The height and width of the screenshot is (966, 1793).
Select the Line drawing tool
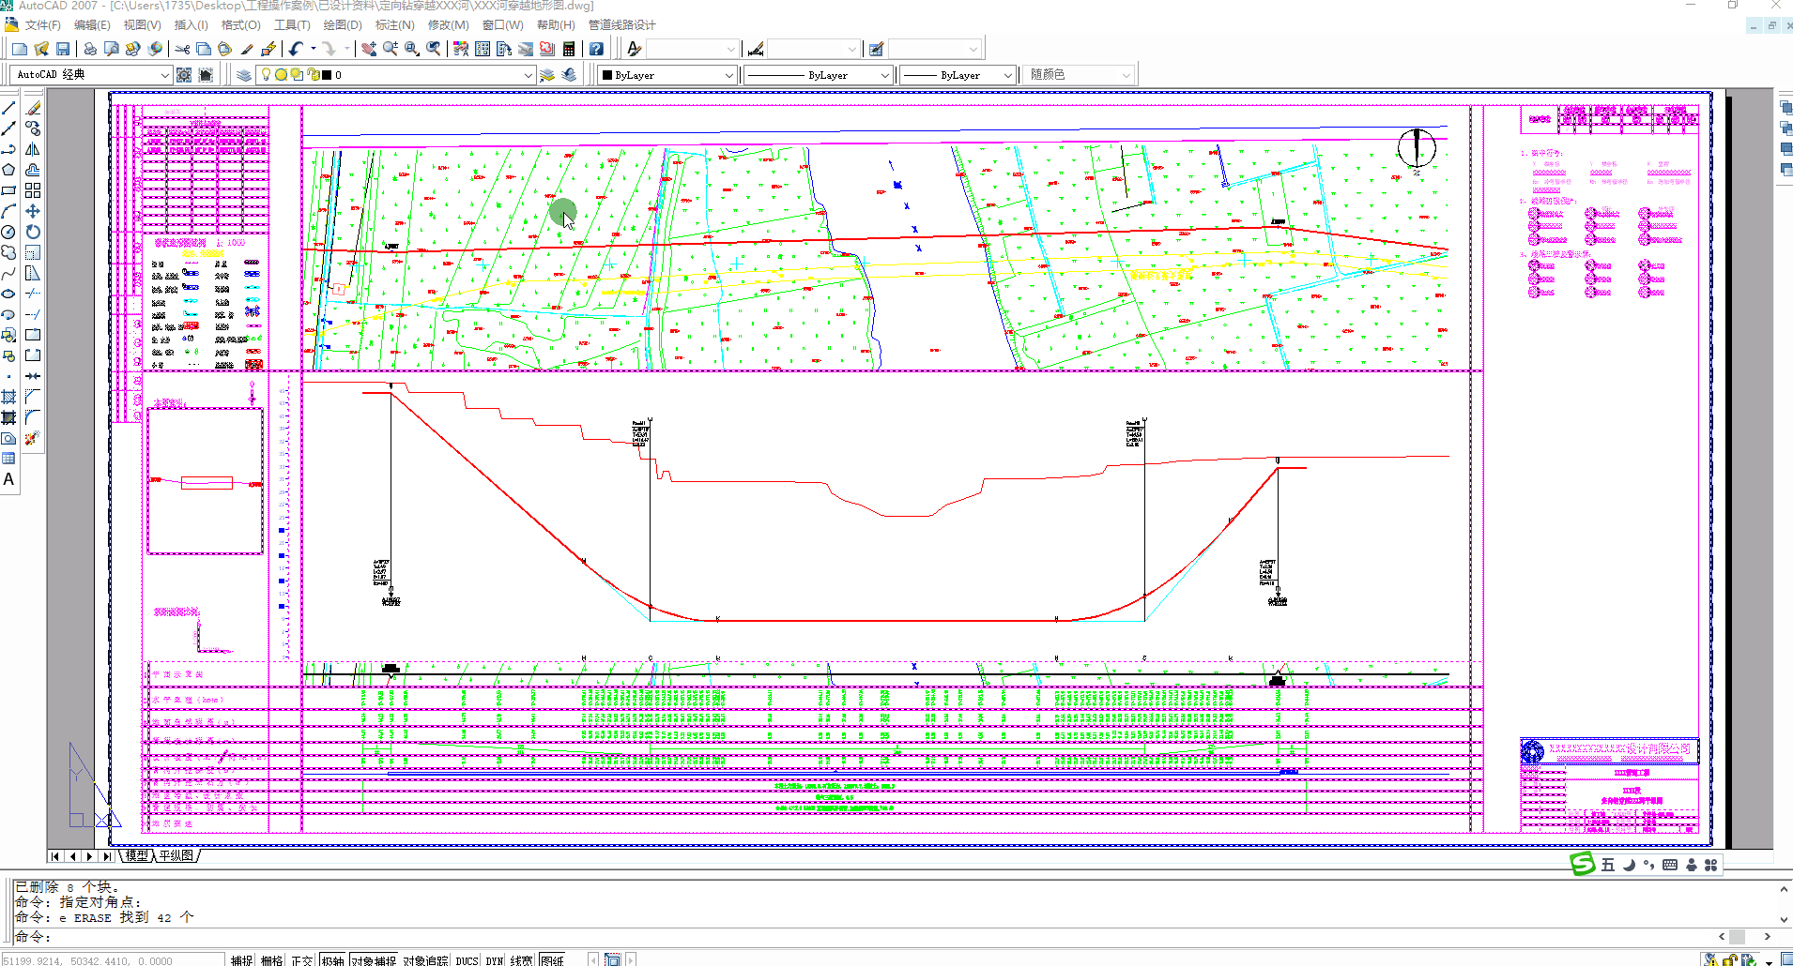pos(8,108)
